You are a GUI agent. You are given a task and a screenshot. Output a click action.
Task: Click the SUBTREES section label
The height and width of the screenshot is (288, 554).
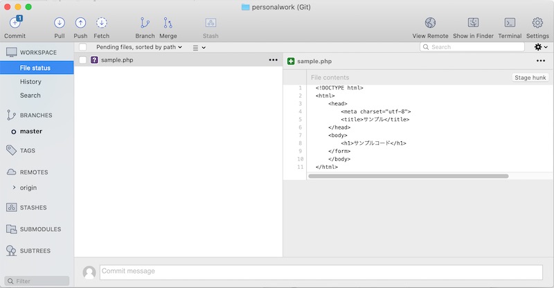click(x=35, y=251)
